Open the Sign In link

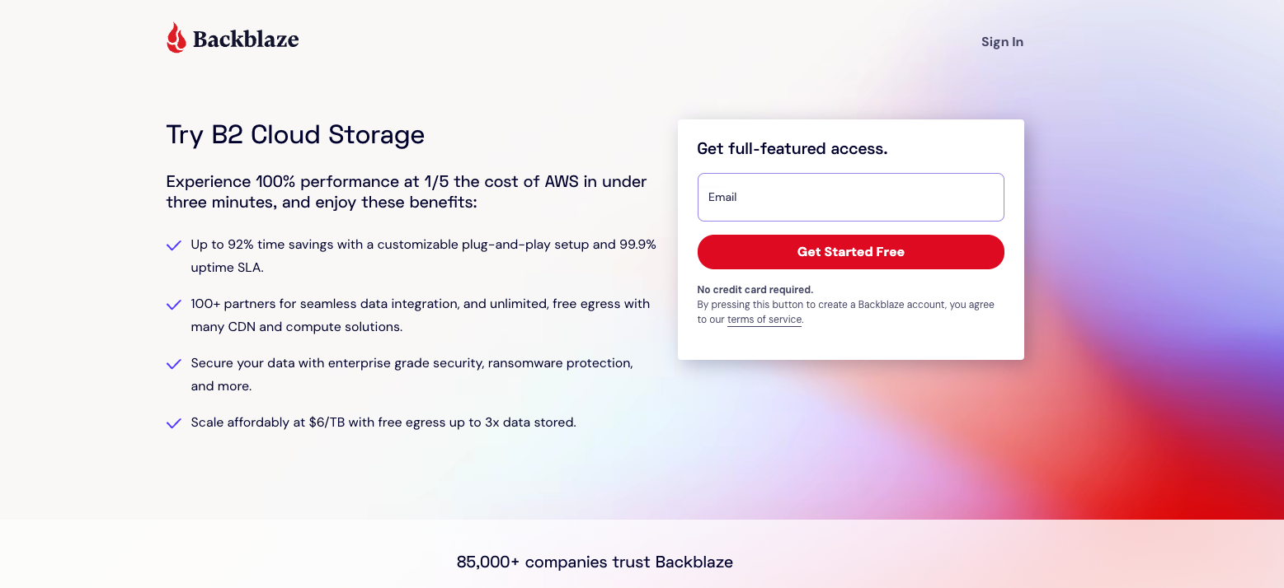click(x=1002, y=42)
